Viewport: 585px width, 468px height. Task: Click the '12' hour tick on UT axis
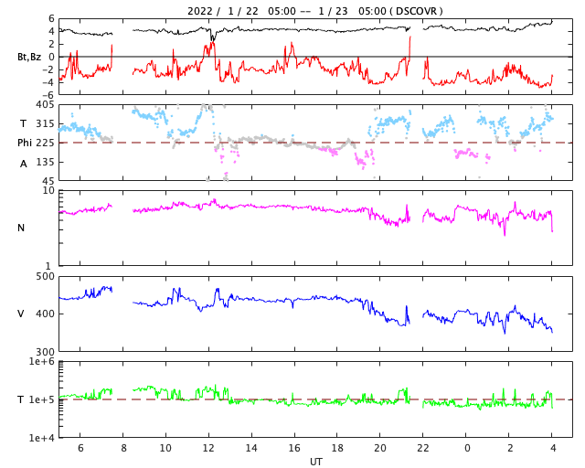(x=208, y=448)
